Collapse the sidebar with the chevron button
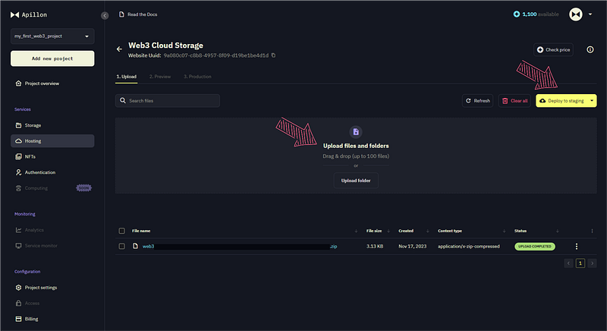Viewport: 607px width, 331px height. 105,15
